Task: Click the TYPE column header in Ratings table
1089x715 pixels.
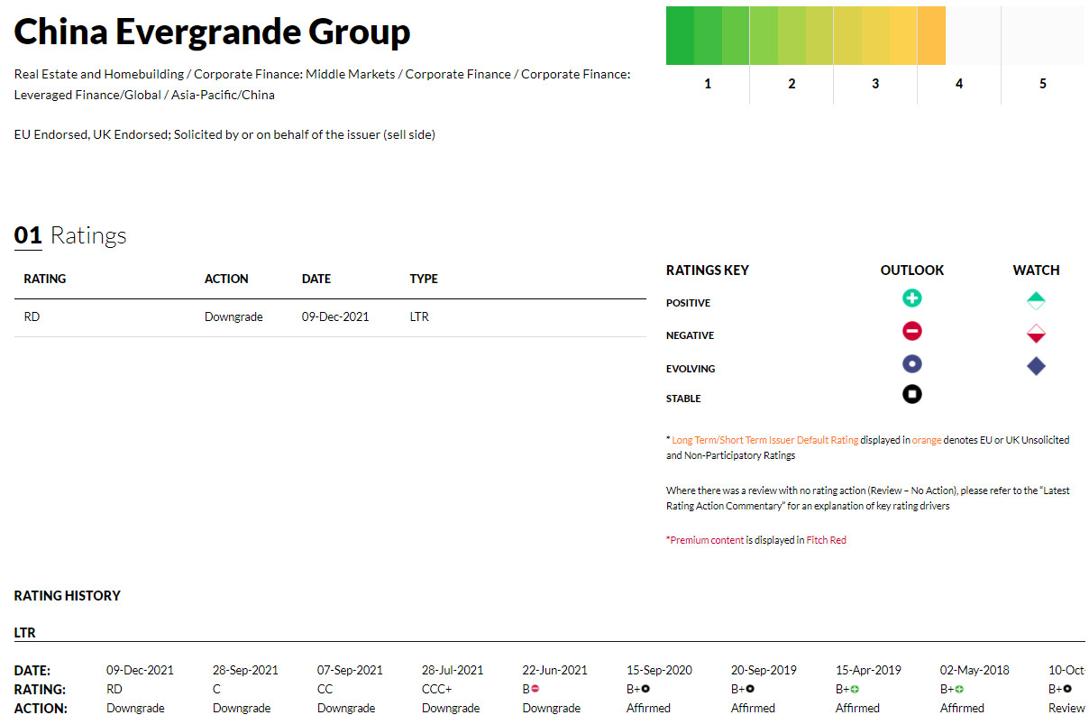Action: click(x=424, y=279)
